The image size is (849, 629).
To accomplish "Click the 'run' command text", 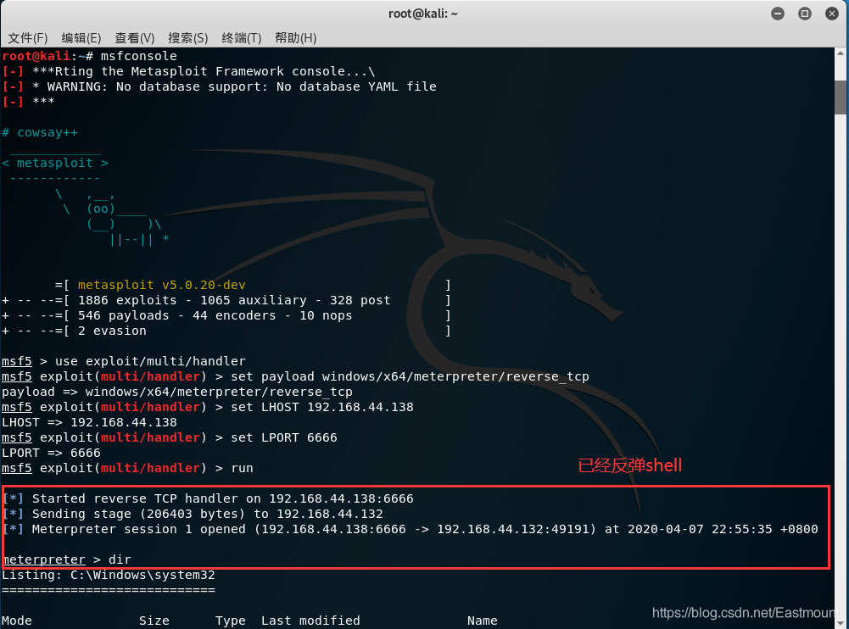I will (242, 468).
